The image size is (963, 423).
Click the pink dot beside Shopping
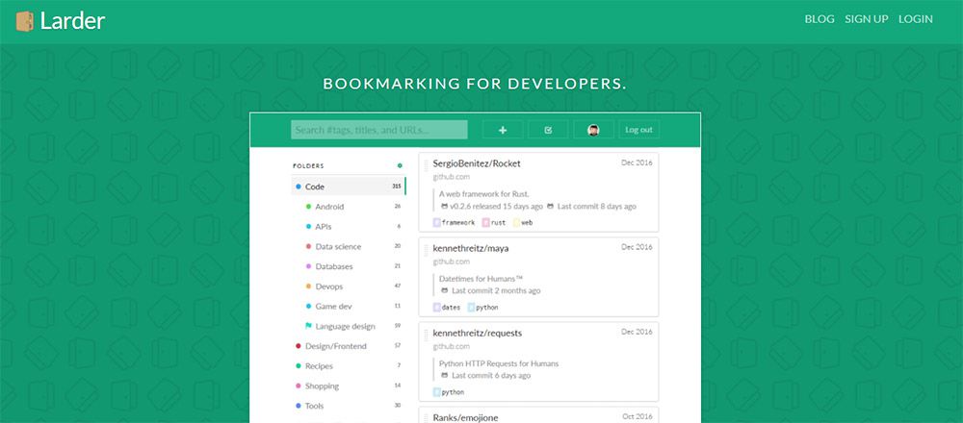(298, 386)
